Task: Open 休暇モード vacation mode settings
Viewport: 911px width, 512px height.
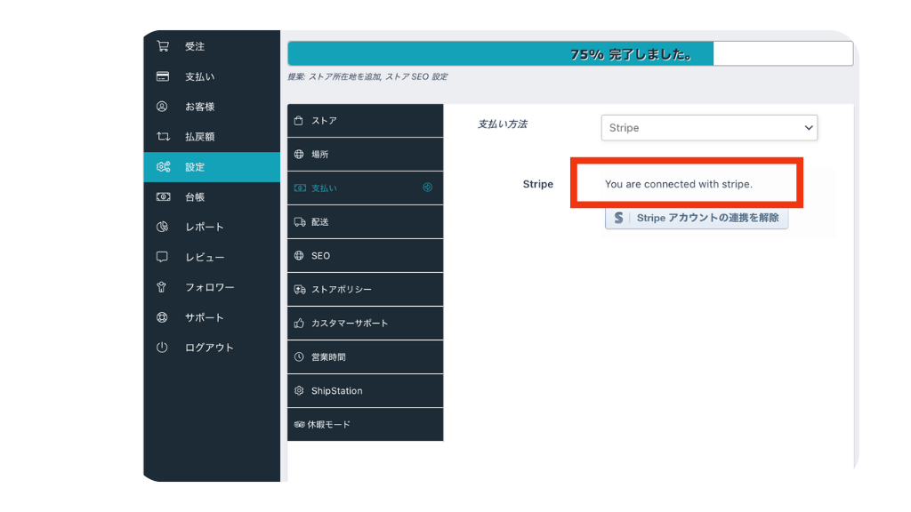Action: pyautogui.click(x=365, y=425)
